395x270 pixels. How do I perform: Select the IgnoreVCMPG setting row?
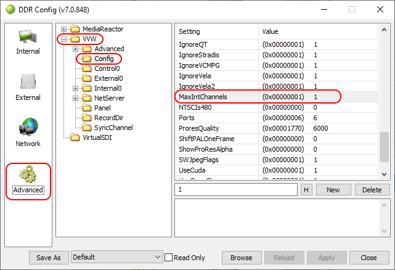click(x=277, y=65)
